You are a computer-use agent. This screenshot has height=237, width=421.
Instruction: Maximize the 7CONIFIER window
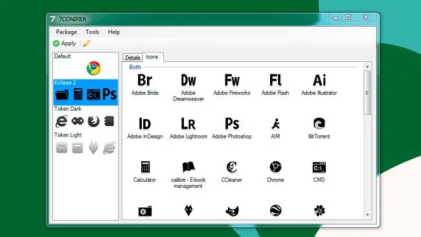[x=348, y=17]
